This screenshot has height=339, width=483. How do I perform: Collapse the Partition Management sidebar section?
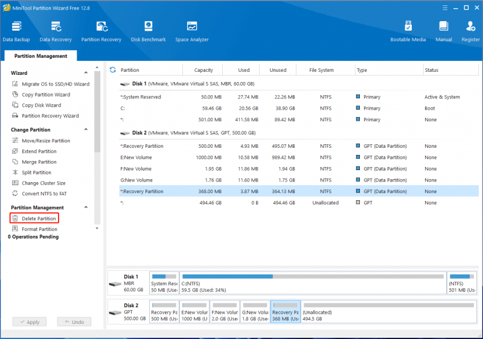[x=86, y=208]
